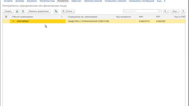Select the ООО"АРХЫЗ" row

coord(94,21)
